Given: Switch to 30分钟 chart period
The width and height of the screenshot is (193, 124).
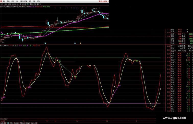Looking at the screenshot, I should point(19,4).
